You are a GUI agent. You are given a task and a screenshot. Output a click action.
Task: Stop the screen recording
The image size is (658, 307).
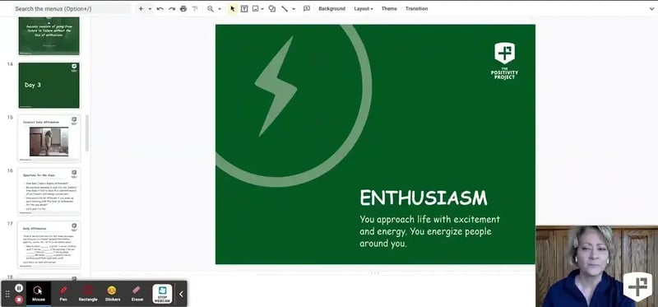pyautogui.click(x=19, y=300)
